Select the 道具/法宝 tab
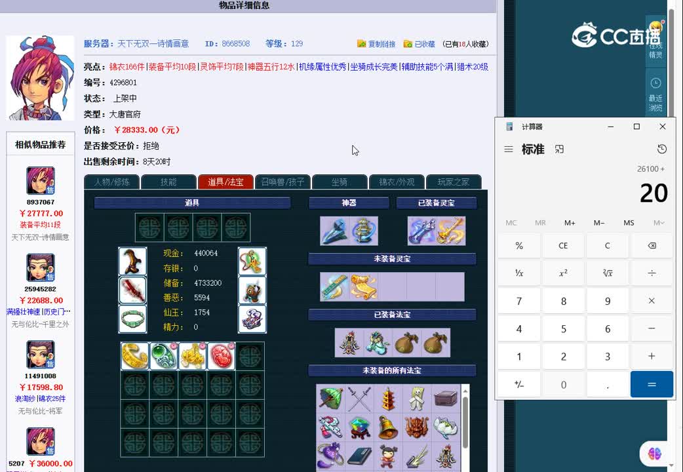 [225, 182]
